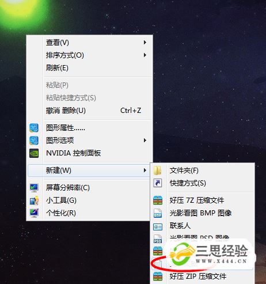Click the shortcut arrow icon in submenu
The image size is (266, 284).
158,183
